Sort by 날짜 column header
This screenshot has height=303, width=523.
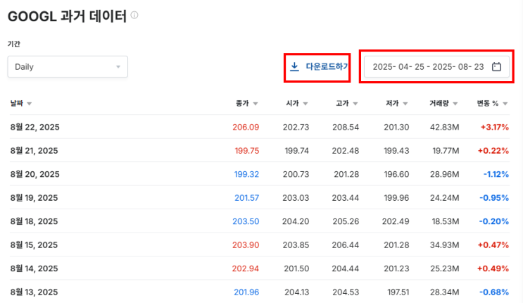[x=20, y=104]
